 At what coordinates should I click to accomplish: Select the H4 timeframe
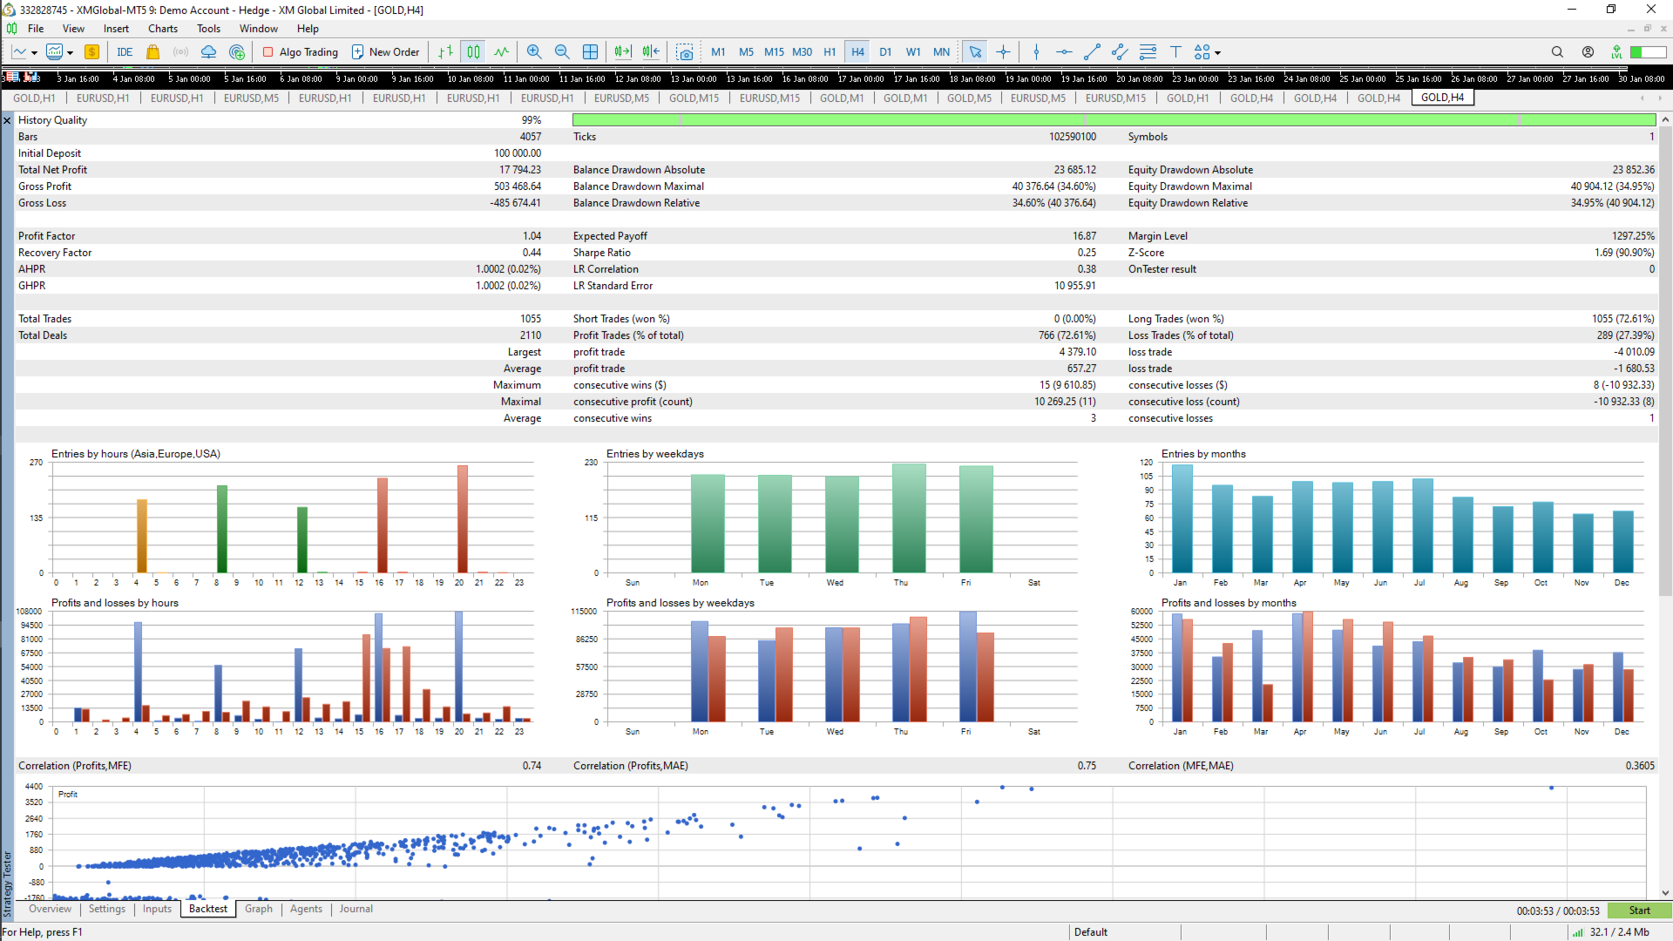[x=857, y=52]
